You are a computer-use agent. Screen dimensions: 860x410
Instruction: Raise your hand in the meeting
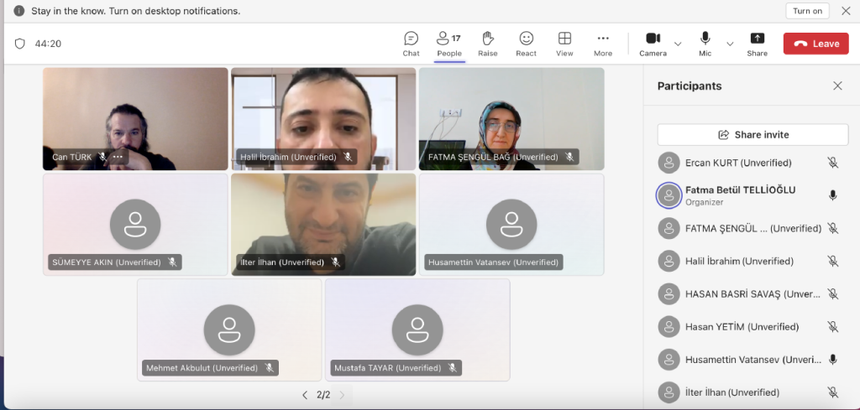pyautogui.click(x=487, y=44)
